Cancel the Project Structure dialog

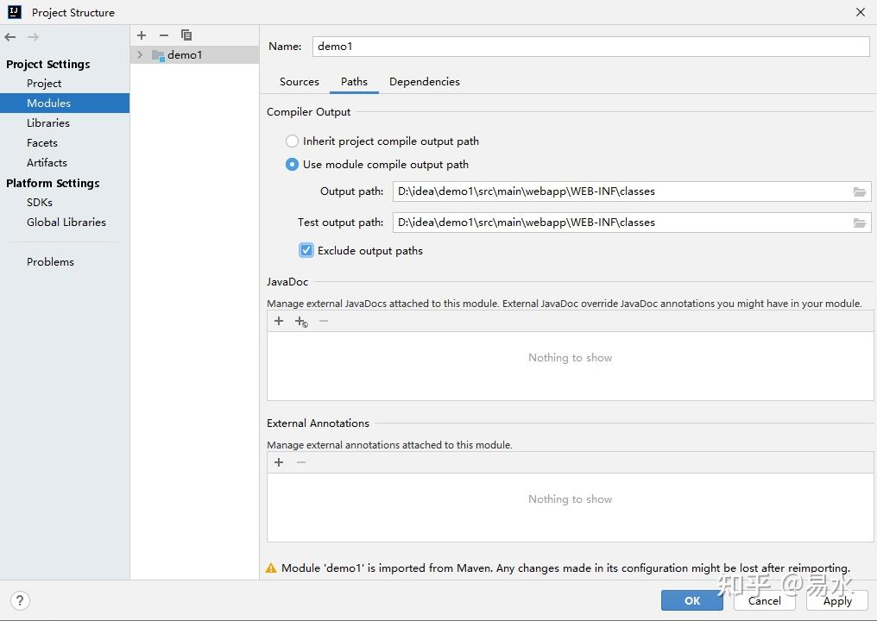[x=764, y=600]
